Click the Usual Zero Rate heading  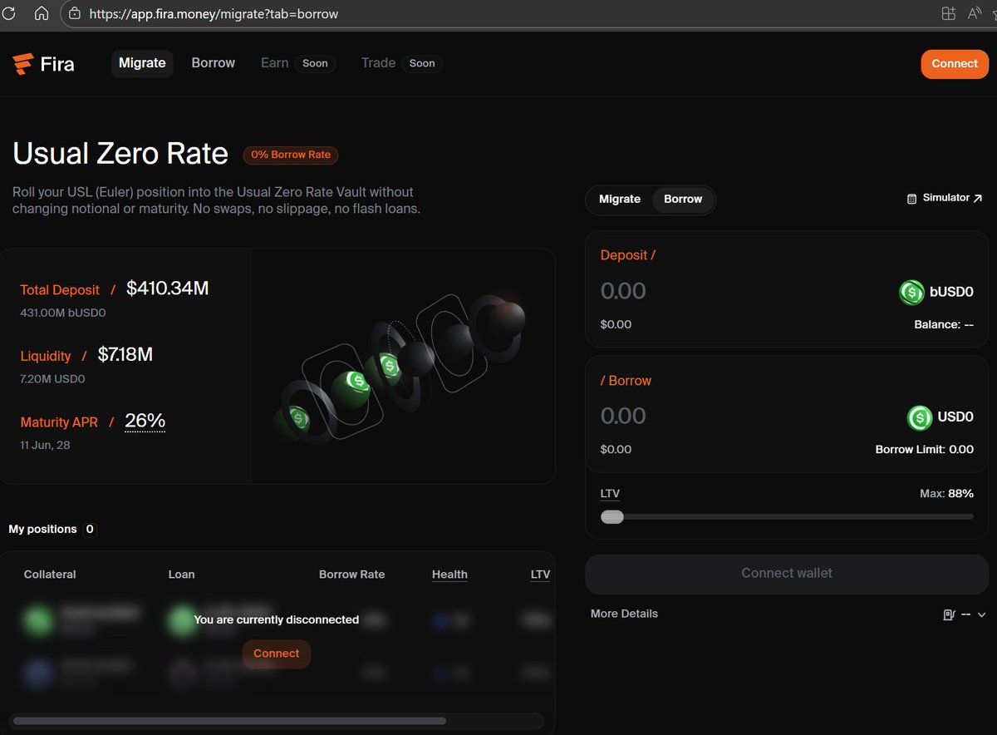(120, 154)
